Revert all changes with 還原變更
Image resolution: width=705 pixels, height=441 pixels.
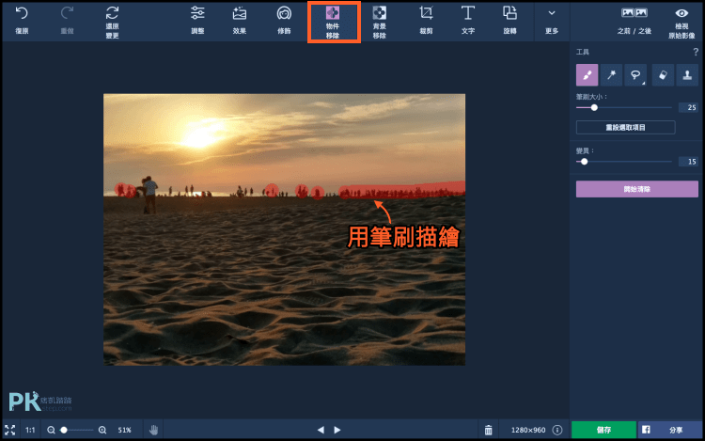coord(112,22)
